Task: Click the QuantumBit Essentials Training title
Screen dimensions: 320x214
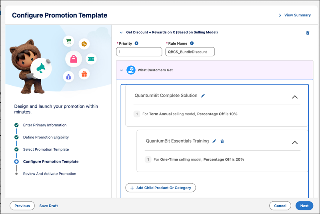Action: (177, 141)
